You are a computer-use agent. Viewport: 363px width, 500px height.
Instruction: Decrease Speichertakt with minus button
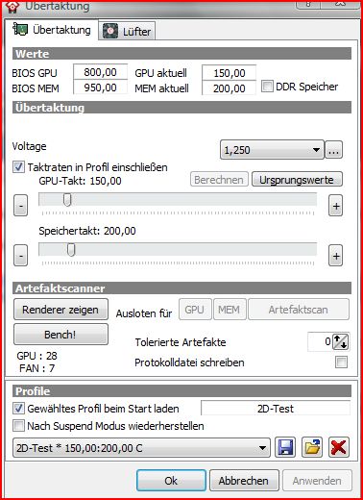pyautogui.click(x=20, y=256)
